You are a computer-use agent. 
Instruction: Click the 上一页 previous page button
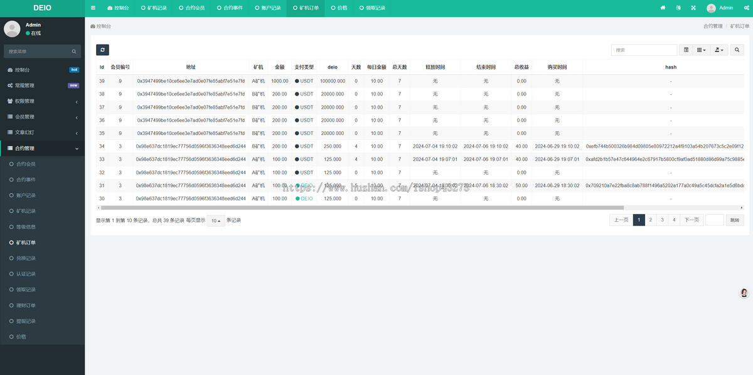[x=621, y=220]
